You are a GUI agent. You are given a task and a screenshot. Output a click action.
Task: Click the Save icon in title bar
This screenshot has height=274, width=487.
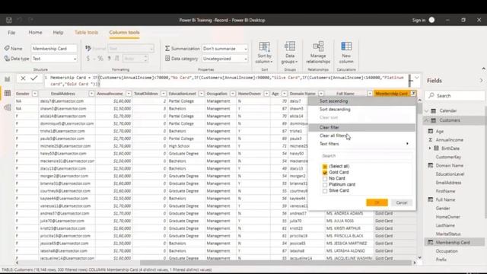point(8,21)
